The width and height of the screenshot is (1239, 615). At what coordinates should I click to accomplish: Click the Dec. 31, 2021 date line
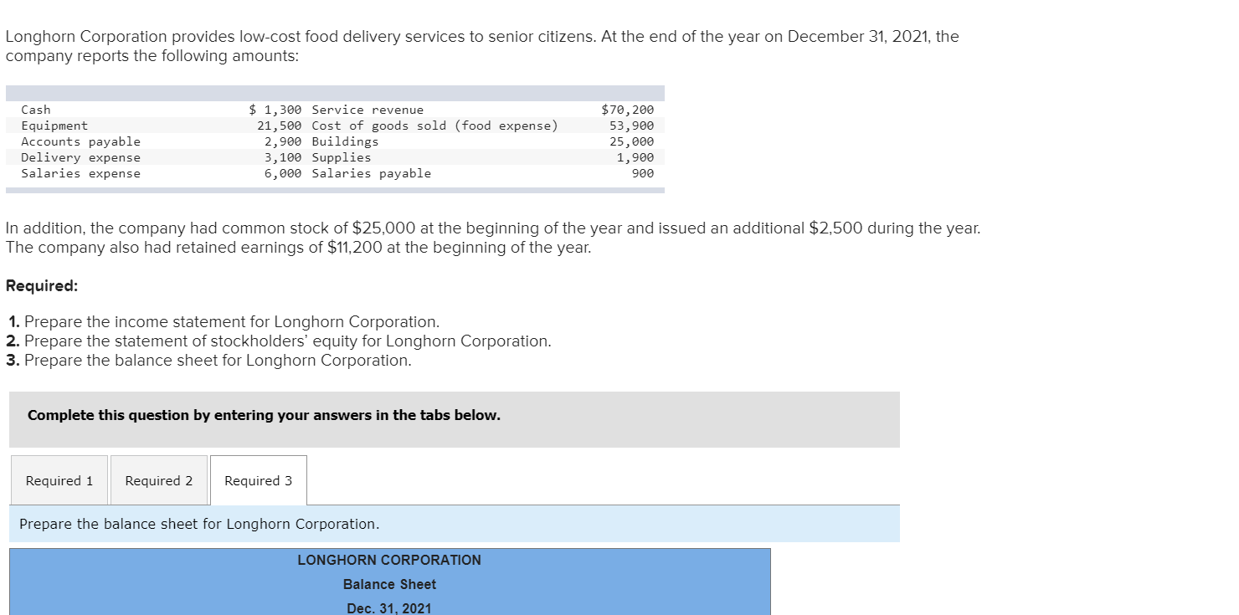[388, 608]
